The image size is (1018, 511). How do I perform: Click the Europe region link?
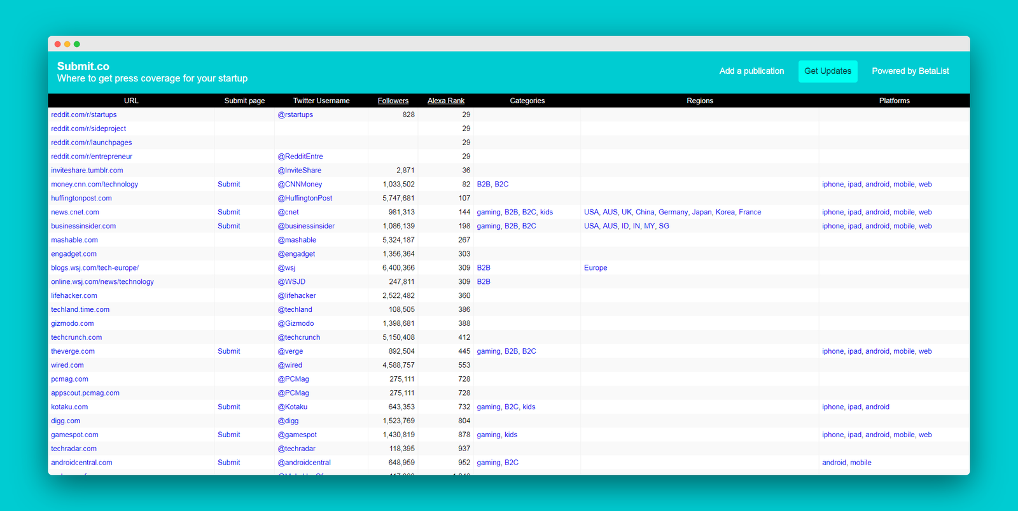tap(596, 268)
